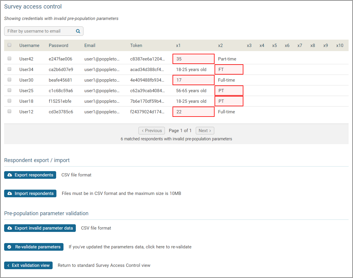Image resolution: width=353 pixels, height=278 pixels.
Task: Click the Password column header
Action: 58,46
